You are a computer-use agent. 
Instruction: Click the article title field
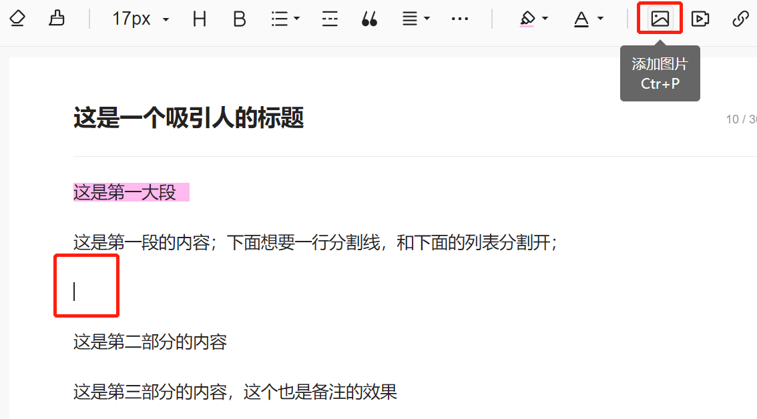189,118
